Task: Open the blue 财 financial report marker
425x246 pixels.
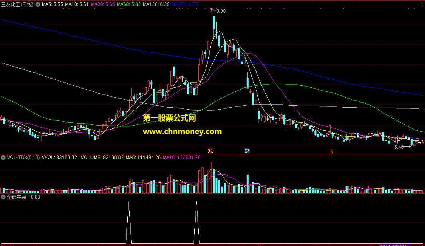Action: coord(247,151)
